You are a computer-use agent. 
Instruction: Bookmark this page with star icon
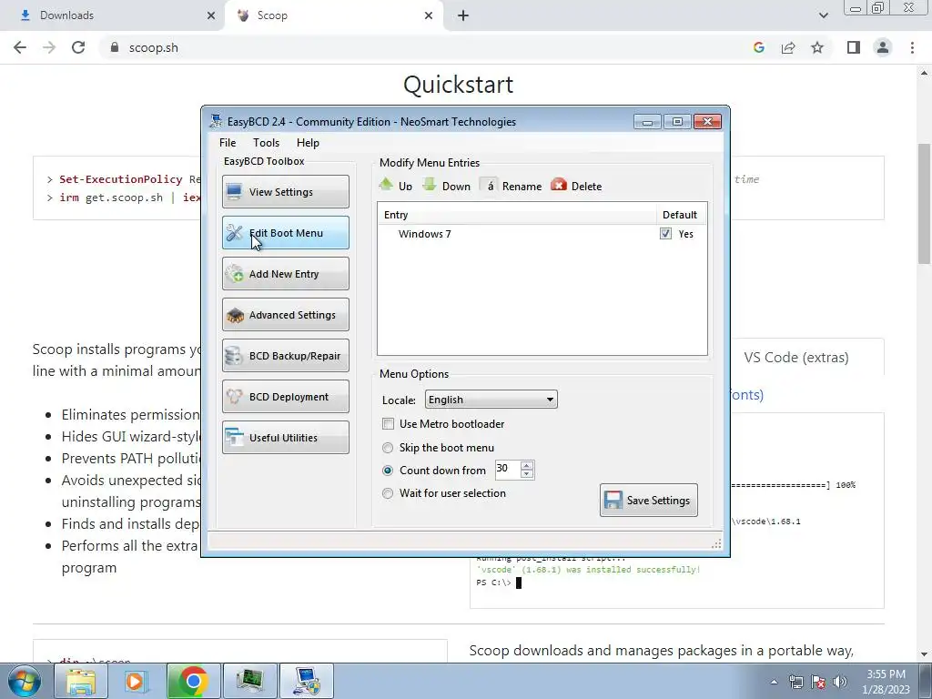pyautogui.click(x=817, y=47)
